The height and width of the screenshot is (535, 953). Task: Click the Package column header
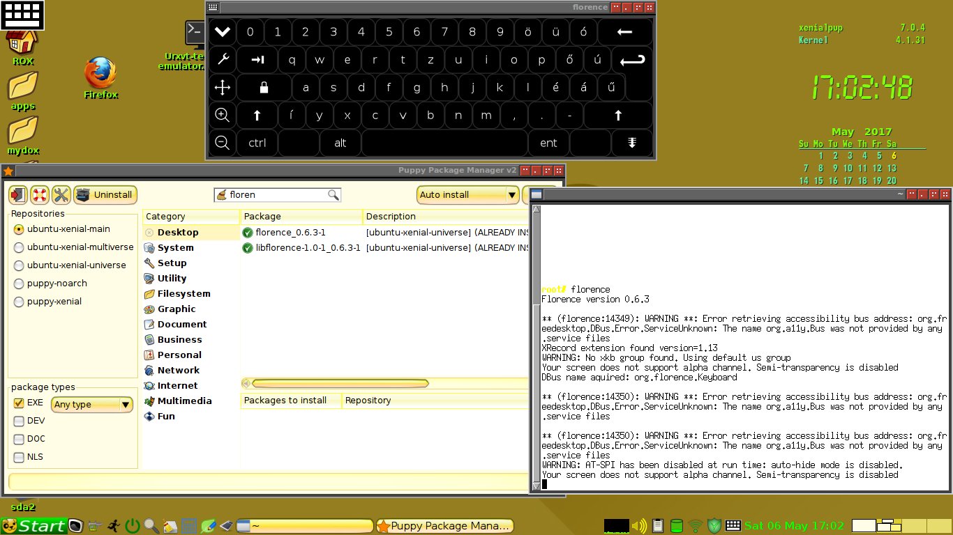click(301, 217)
